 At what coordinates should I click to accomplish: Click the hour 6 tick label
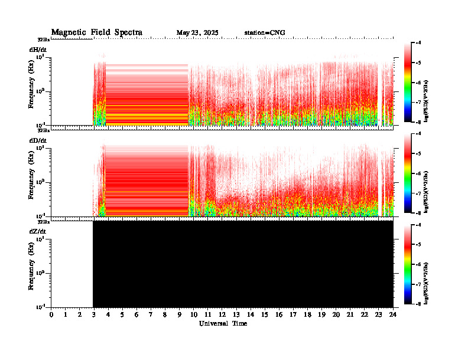pos(136,315)
